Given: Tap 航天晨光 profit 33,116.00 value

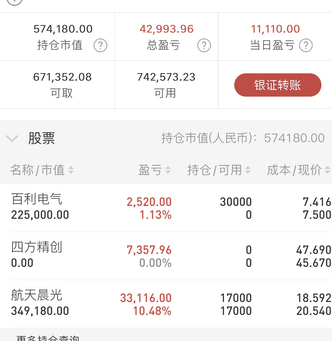Looking at the screenshot, I should (146, 298).
